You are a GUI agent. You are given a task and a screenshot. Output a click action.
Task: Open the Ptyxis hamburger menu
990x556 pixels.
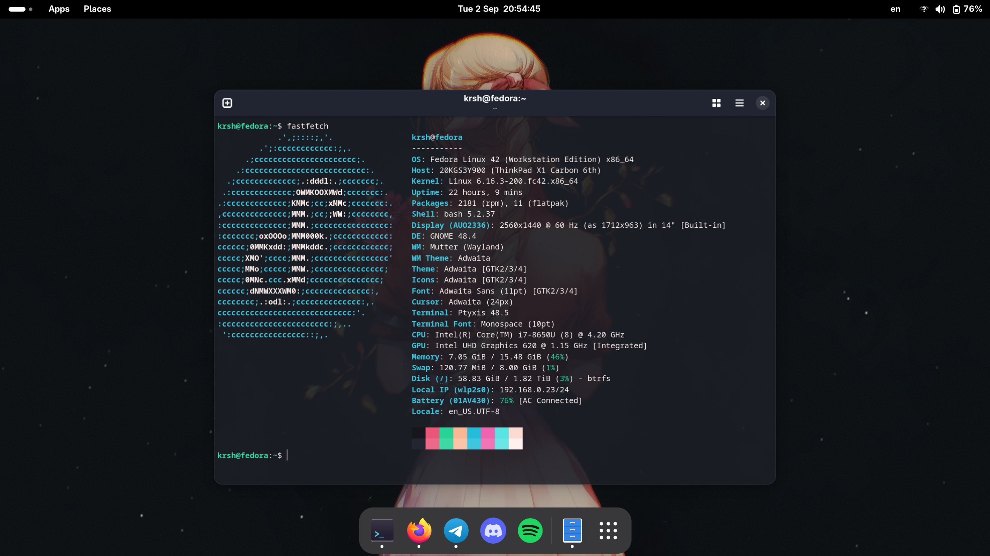pyautogui.click(x=739, y=103)
